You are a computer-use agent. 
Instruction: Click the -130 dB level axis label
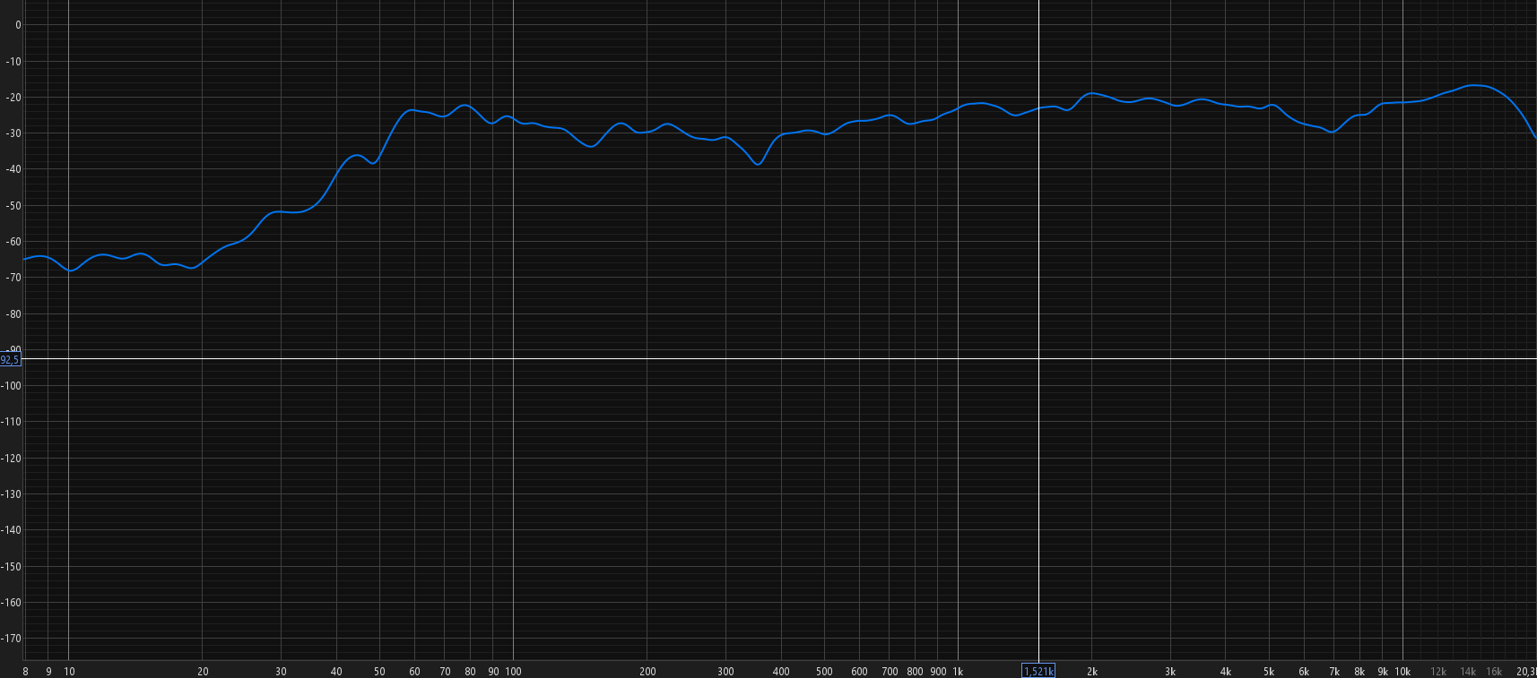12,493
